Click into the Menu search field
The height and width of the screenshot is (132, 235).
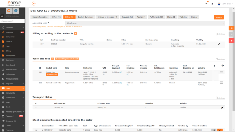pos(12,21)
